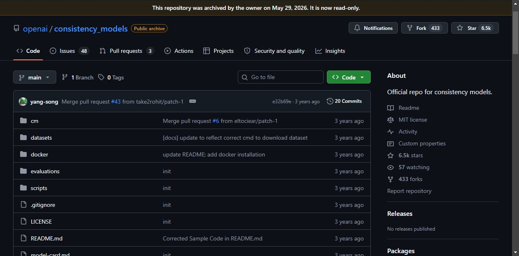The height and width of the screenshot is (256, 519).
Task: Open the datasets folder
Action: 41,138
